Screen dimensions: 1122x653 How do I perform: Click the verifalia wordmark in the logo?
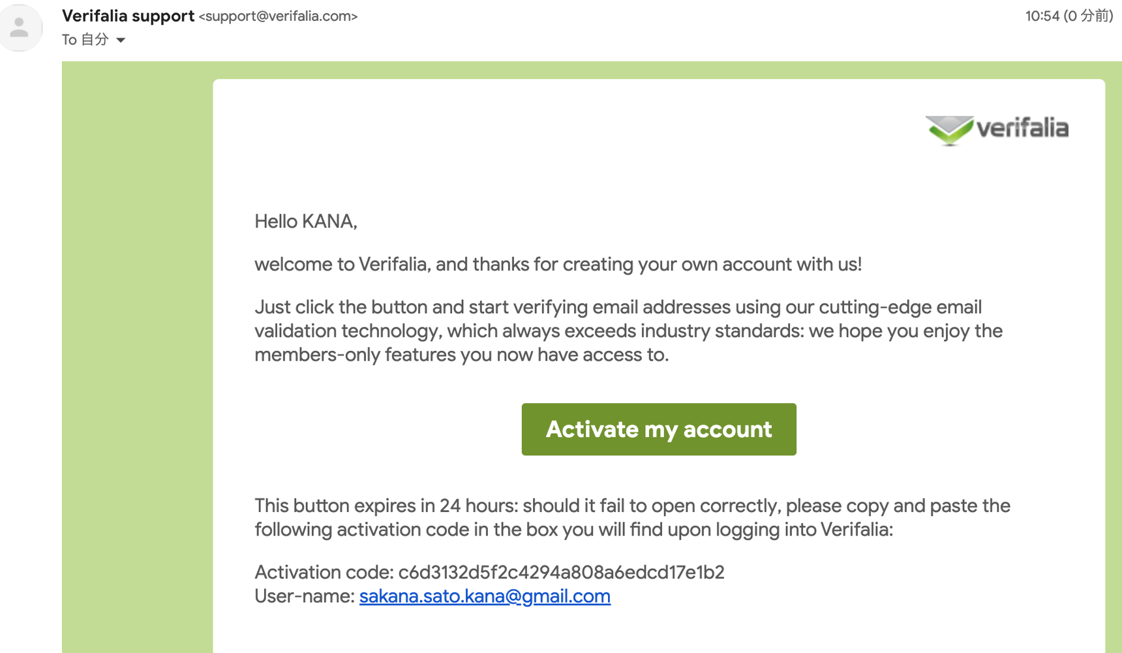coord(1022,128)
